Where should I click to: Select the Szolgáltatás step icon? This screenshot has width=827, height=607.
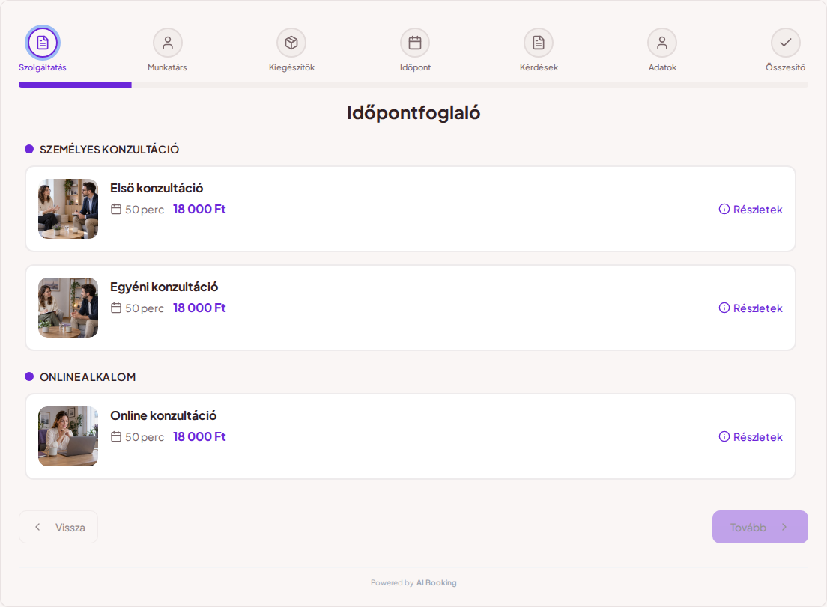(43, 43)
